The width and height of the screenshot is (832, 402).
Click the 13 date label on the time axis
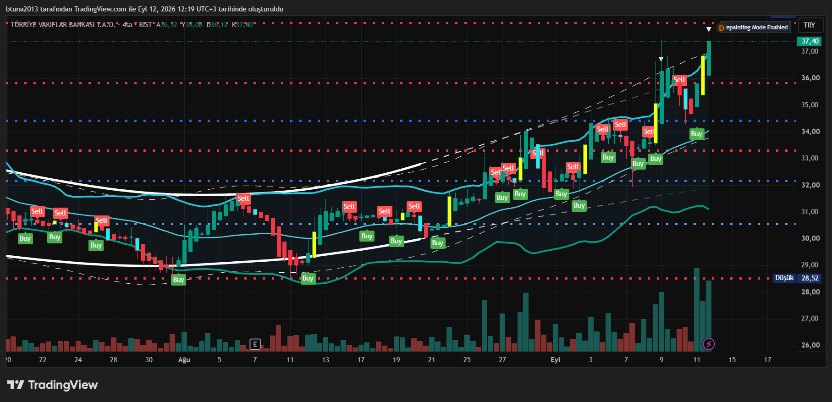(x=325, y=360)
